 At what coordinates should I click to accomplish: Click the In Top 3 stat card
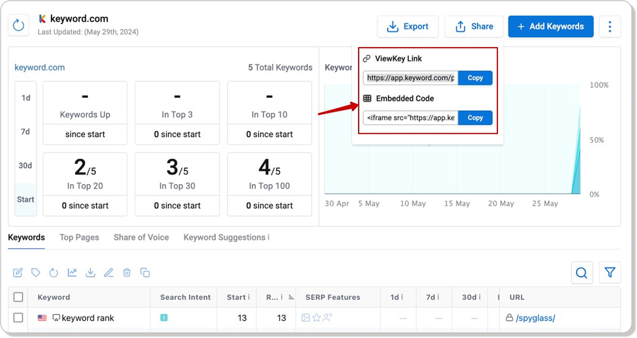pos(177,113)
